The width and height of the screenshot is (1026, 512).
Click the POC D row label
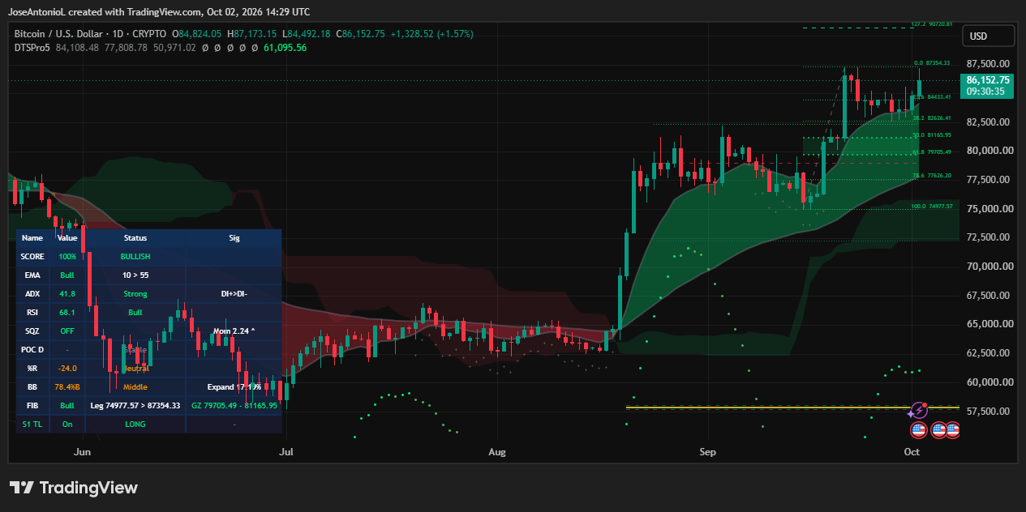point(32,350)
